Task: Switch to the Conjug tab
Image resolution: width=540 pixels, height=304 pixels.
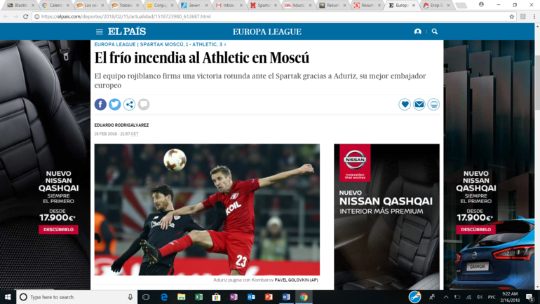Action: [x=159, y=5]
